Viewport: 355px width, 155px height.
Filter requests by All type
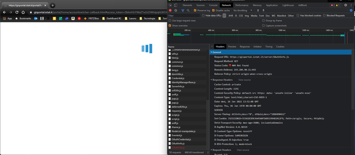[x=224, y=16]
